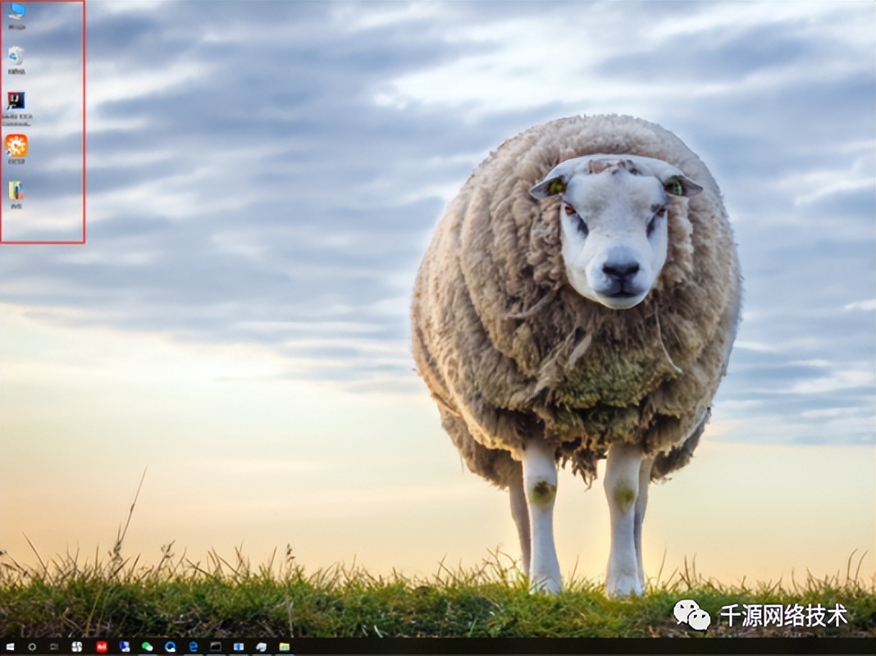Open Task View from the taskbar

point(52,646)
